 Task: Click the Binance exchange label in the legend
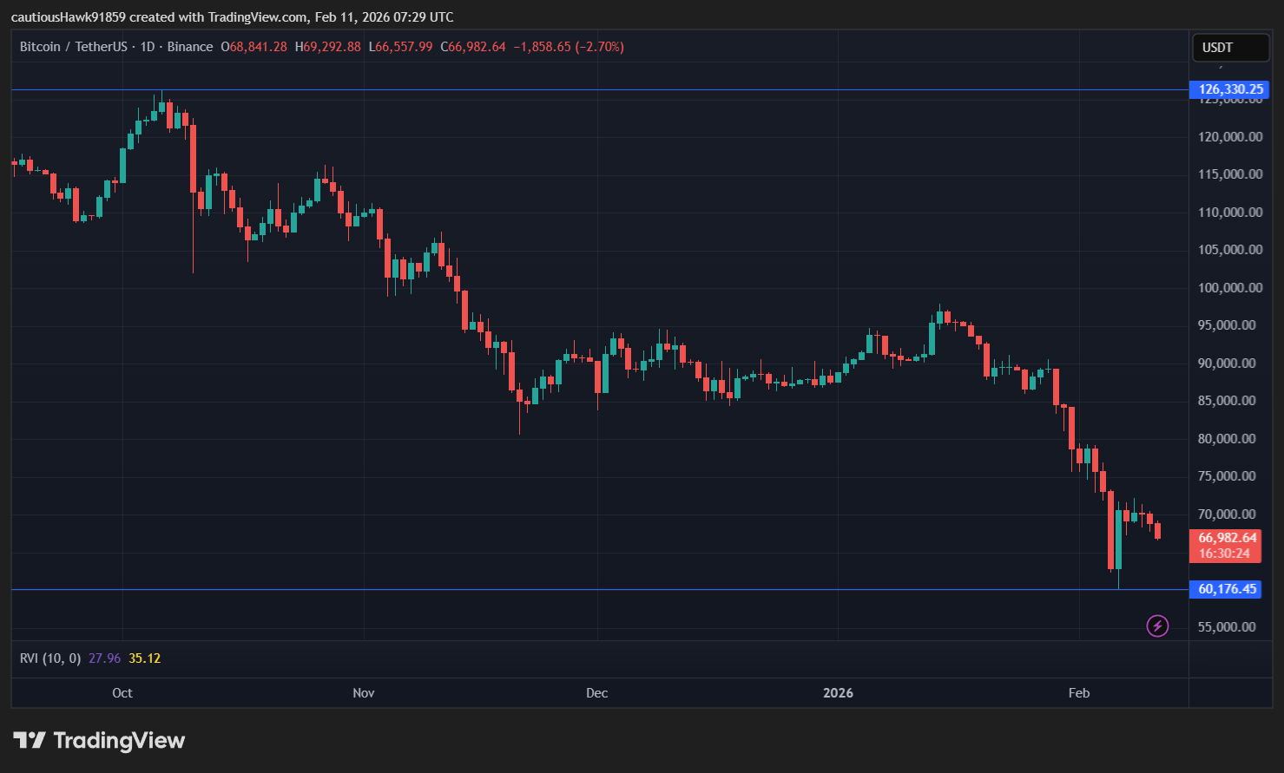click(190, 47)
